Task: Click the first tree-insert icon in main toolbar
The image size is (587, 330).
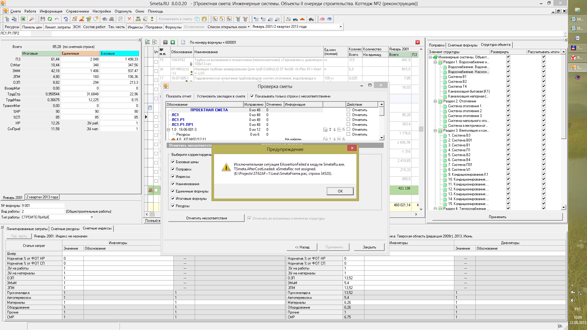Action: tap(7, 19)
